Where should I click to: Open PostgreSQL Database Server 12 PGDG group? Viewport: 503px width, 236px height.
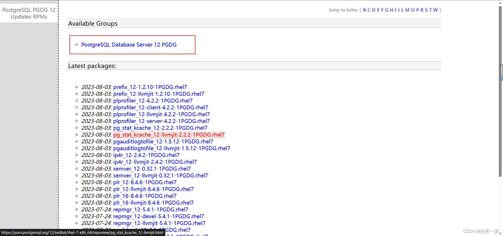(129, 45)
